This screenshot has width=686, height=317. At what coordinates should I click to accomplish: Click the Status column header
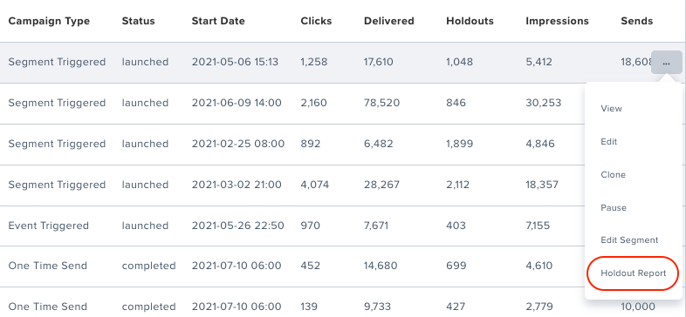[x=138, y=21]
